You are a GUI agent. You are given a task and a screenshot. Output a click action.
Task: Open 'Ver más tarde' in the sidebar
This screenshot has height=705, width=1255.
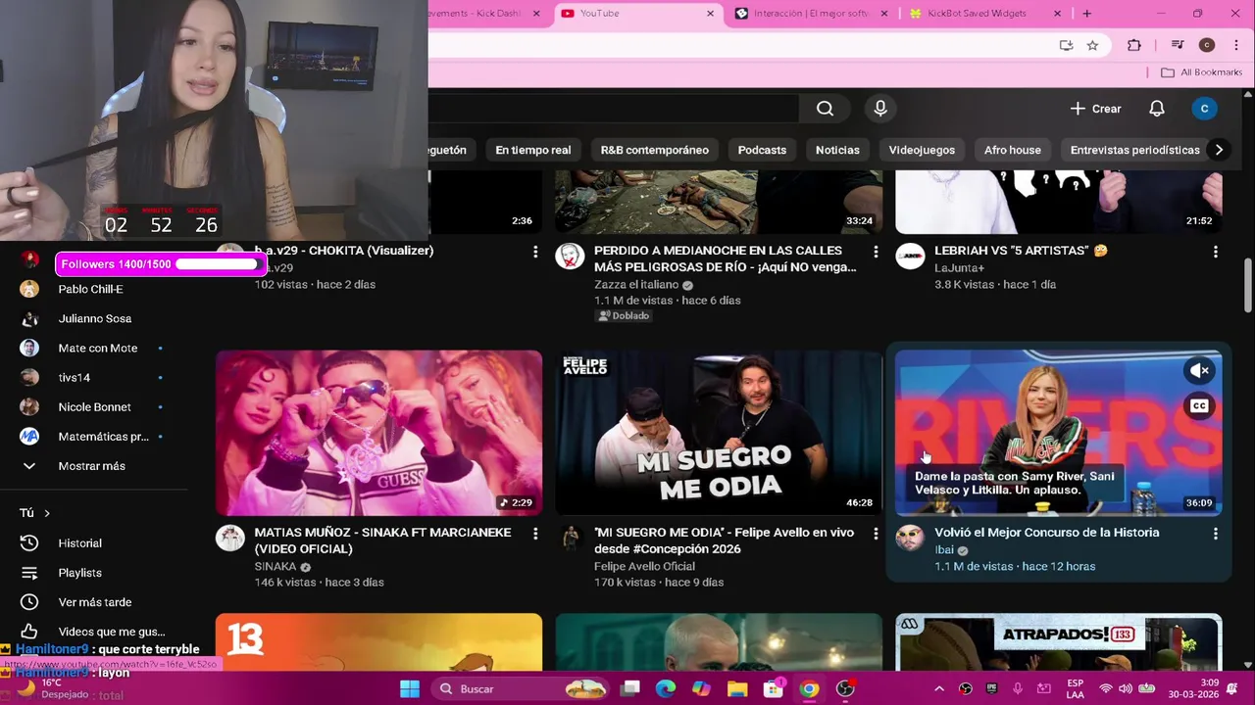(94, 602)
